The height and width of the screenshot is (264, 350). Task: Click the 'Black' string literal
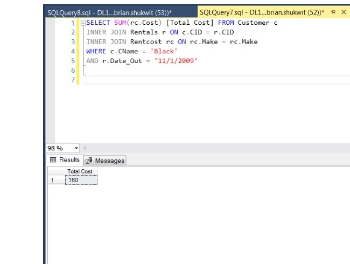point(164,51)
